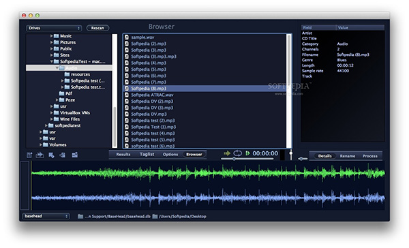Toggle the green auto-play arrow
The height and width of the screenshot is (248, 409).
pos(227,153)
